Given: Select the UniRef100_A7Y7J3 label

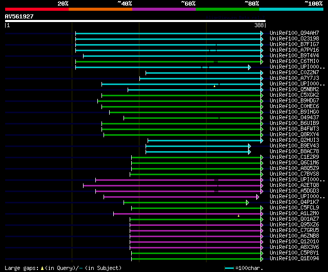Looking at the screenshot, I should point(294,78).
